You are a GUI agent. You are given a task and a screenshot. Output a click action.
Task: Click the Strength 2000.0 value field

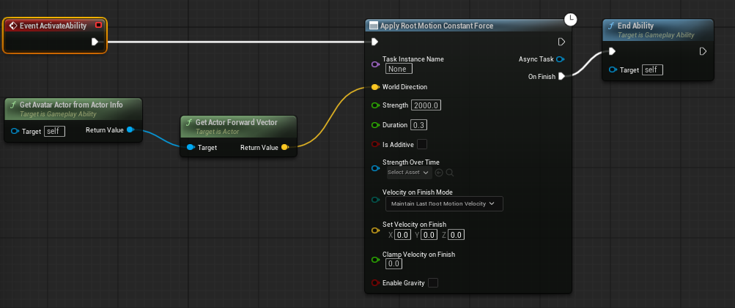tap(426, 105)
